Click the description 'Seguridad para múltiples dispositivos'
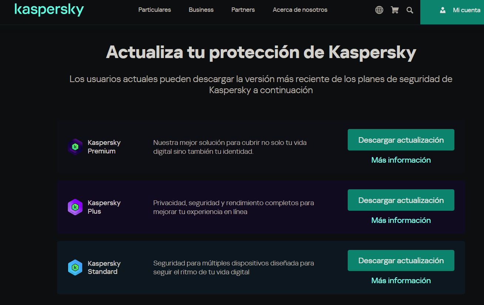 [x=234, y=268]
